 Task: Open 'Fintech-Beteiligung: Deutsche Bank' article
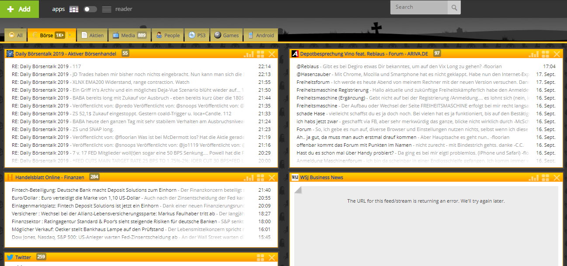[141, 190]
